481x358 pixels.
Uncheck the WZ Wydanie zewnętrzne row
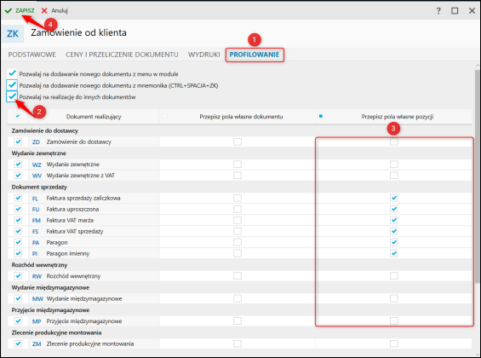pos(18,164)
